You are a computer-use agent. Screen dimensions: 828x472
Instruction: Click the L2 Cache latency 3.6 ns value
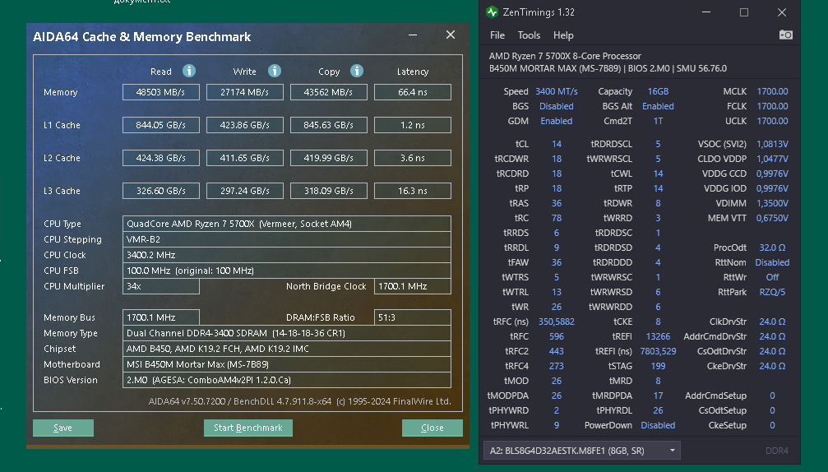[x=413, y=158]
